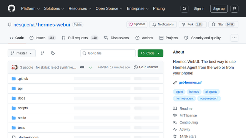
Task: Expand the Platform menu in header
Action: pos(30,8)
